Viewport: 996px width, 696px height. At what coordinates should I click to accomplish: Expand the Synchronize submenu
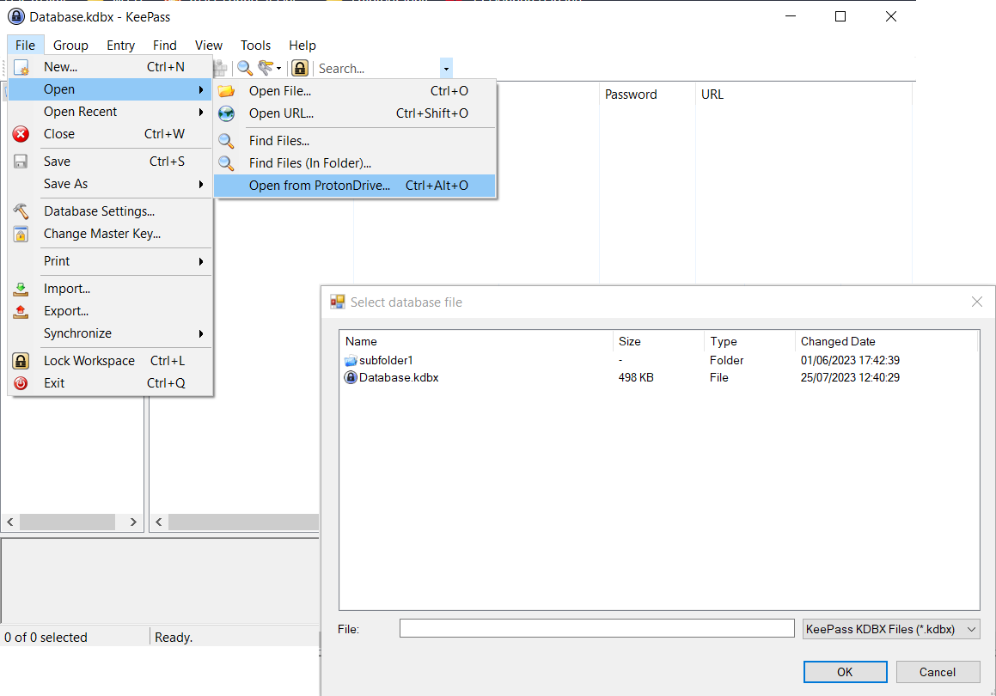click(110, 333)
